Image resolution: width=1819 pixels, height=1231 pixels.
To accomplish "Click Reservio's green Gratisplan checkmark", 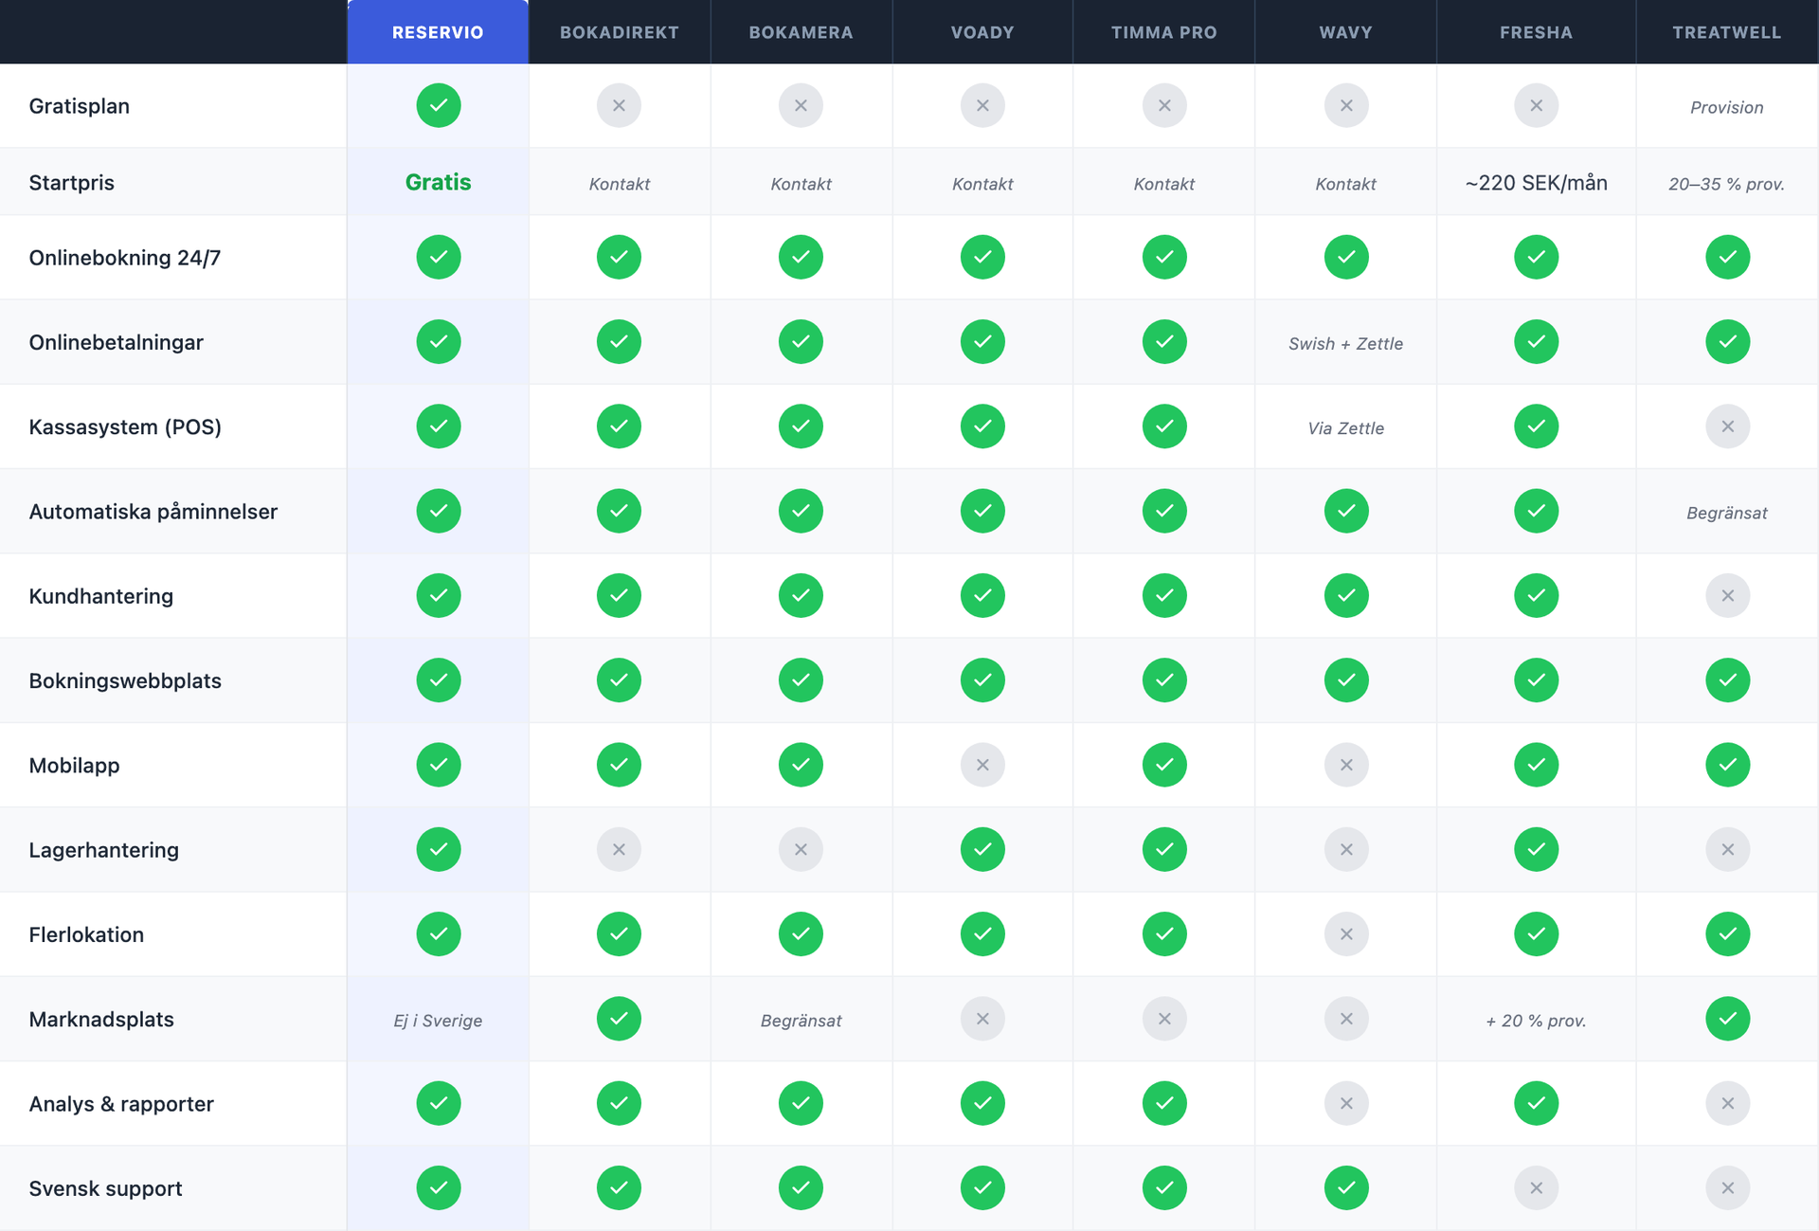I will 438,105.
